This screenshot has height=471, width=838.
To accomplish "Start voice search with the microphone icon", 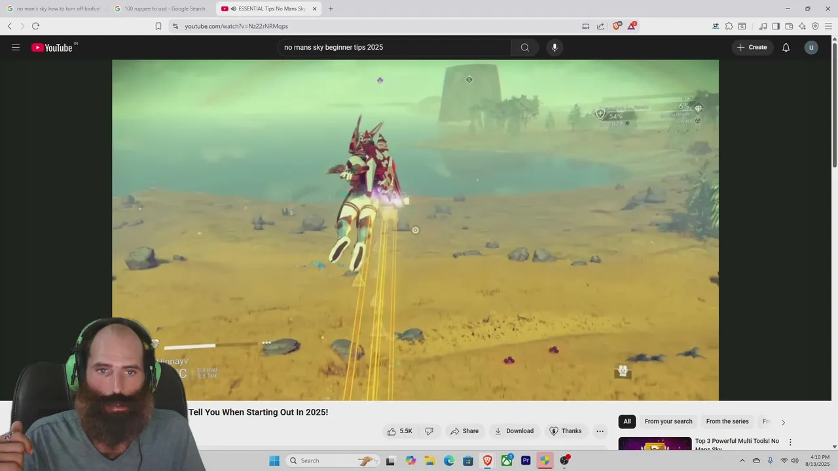I will [555, 47].
